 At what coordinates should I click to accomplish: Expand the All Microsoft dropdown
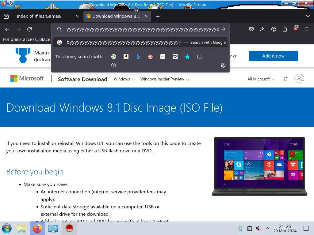coord(261,79)
